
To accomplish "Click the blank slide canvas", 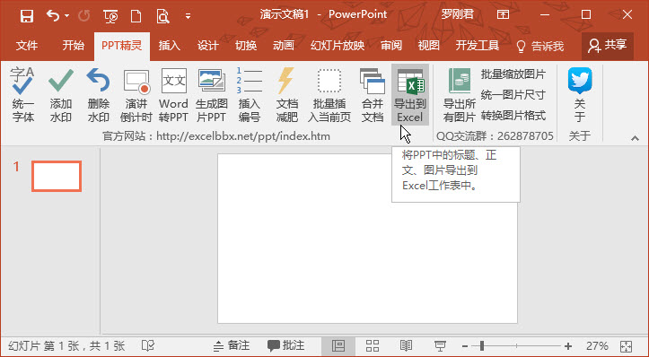I will click(367, 239).
